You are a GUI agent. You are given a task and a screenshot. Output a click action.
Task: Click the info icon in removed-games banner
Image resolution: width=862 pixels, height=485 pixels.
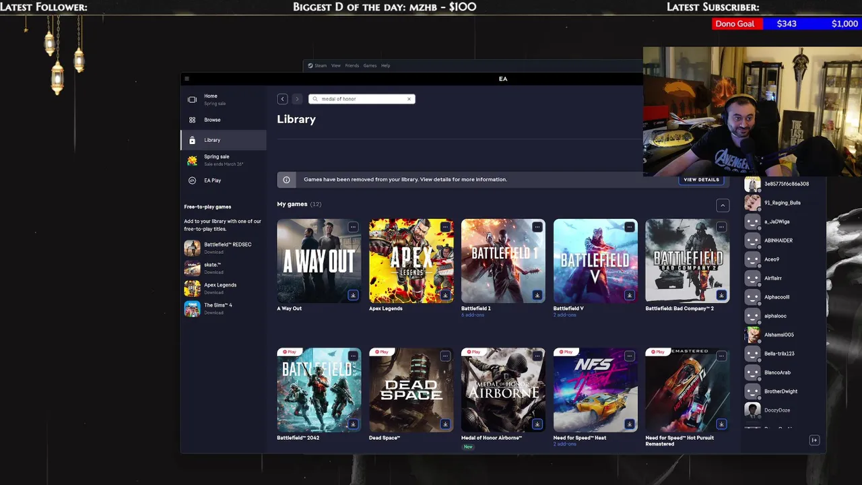coord(286,180)
